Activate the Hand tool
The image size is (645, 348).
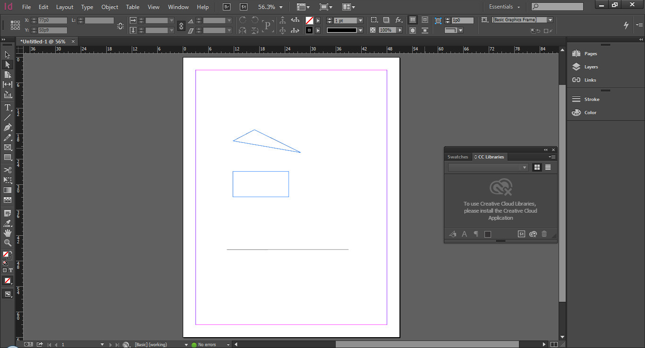coord(8,233)
